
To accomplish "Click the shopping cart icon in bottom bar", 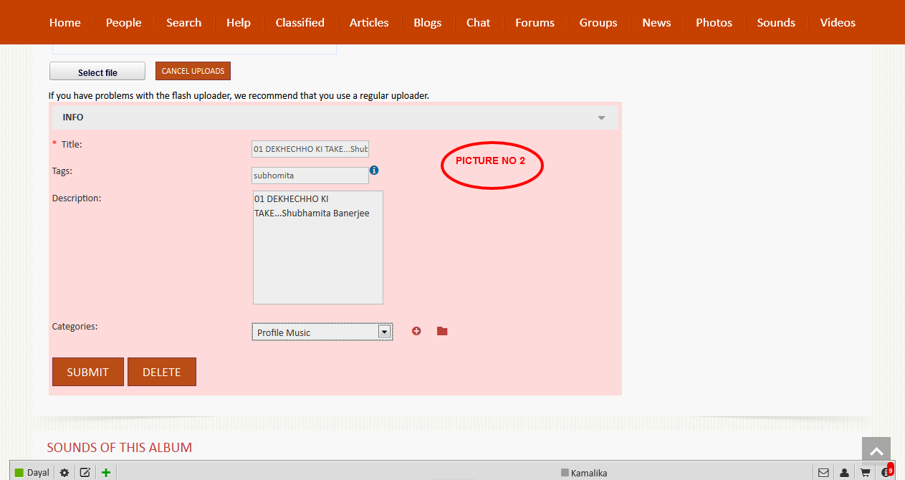I will click(x=866, y=473).
